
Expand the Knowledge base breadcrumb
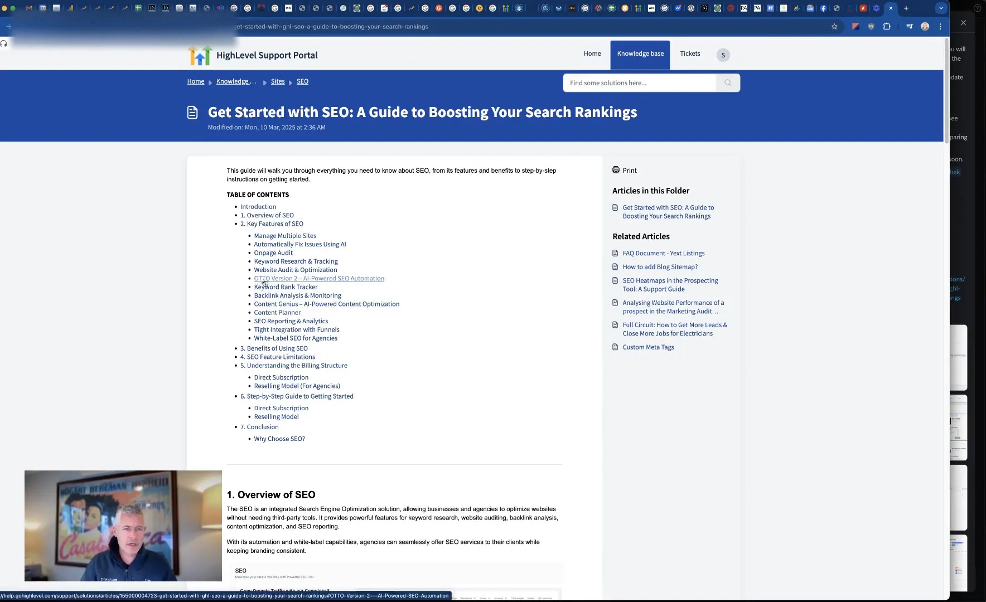(235, 81)
